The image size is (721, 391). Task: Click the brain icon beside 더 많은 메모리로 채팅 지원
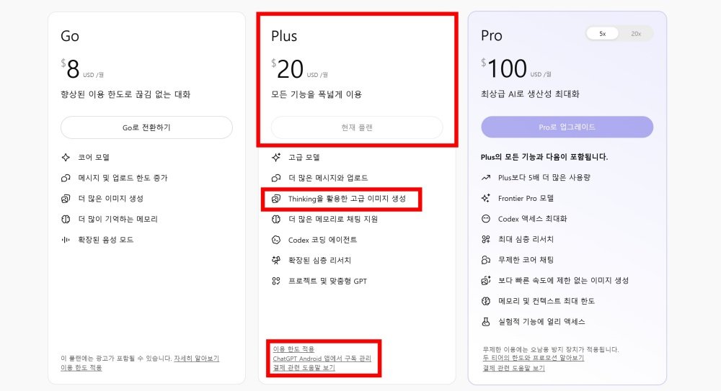(x=276, y=219)
